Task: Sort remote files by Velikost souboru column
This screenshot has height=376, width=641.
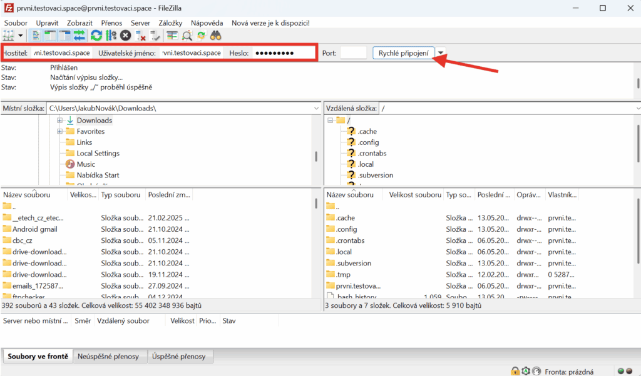Action: pos(413,195)
